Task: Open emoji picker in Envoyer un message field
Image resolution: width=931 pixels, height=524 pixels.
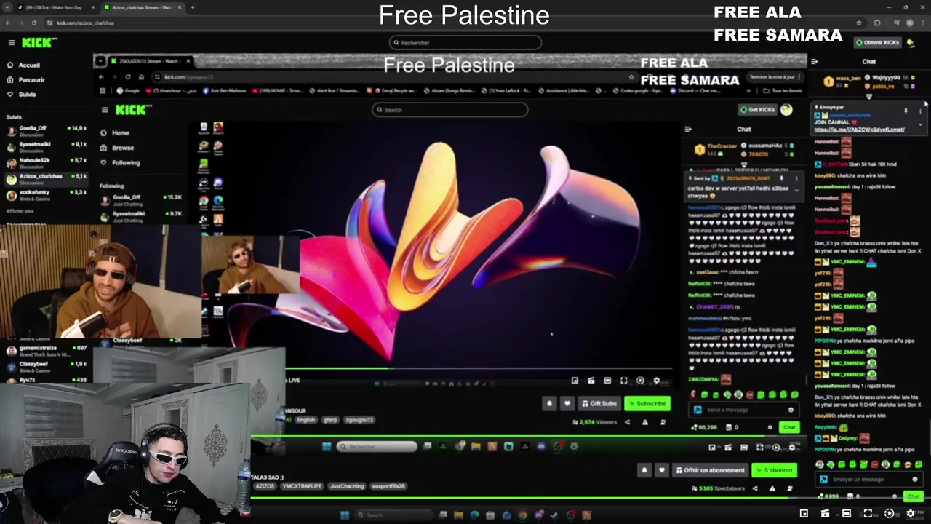Action: [914, 479]
